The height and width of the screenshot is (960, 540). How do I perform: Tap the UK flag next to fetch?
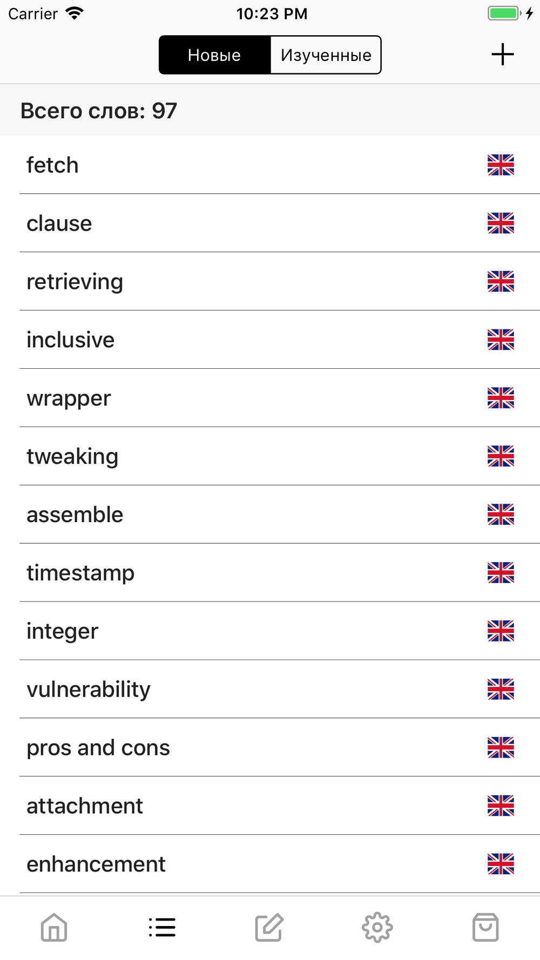pyautogui.click(x=501, y=165)
